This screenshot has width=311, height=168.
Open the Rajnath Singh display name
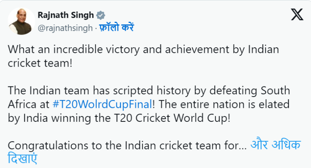66,16
